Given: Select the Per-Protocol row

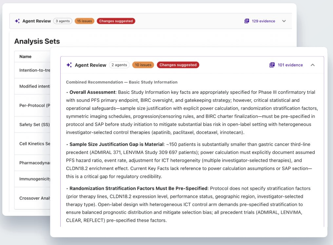Looking at the screenshot, I should tap(32, 105).
